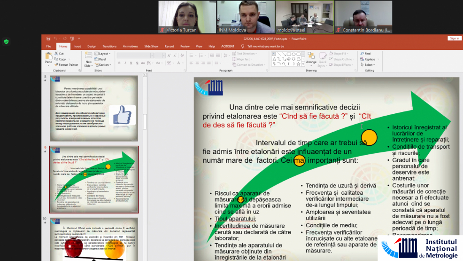
Task: Click the Tell me what you want to do box
Action: pos(265,46)
